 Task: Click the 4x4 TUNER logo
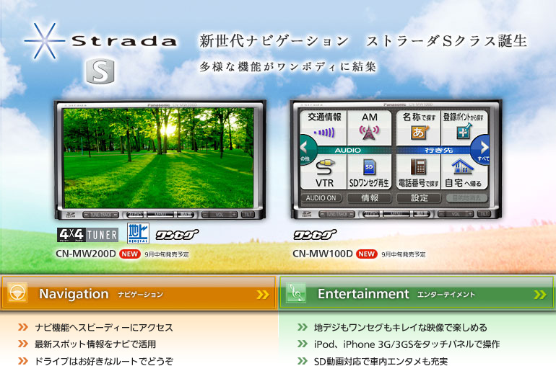87,235
